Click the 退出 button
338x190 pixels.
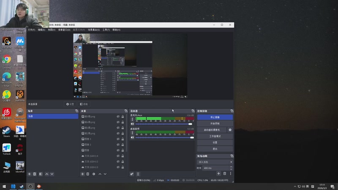215,149
